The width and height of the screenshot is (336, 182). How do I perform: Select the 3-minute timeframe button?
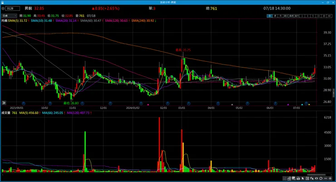point(307,16)
